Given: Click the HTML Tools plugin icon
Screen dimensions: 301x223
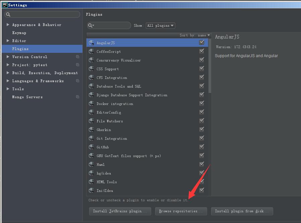Looking at the screenshot, I should 91,182.
